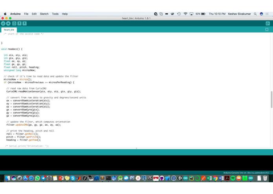Screen dimensions: 273x194
Task: Click the line 'microsNow = micros();'
Action: pos(18,79)
